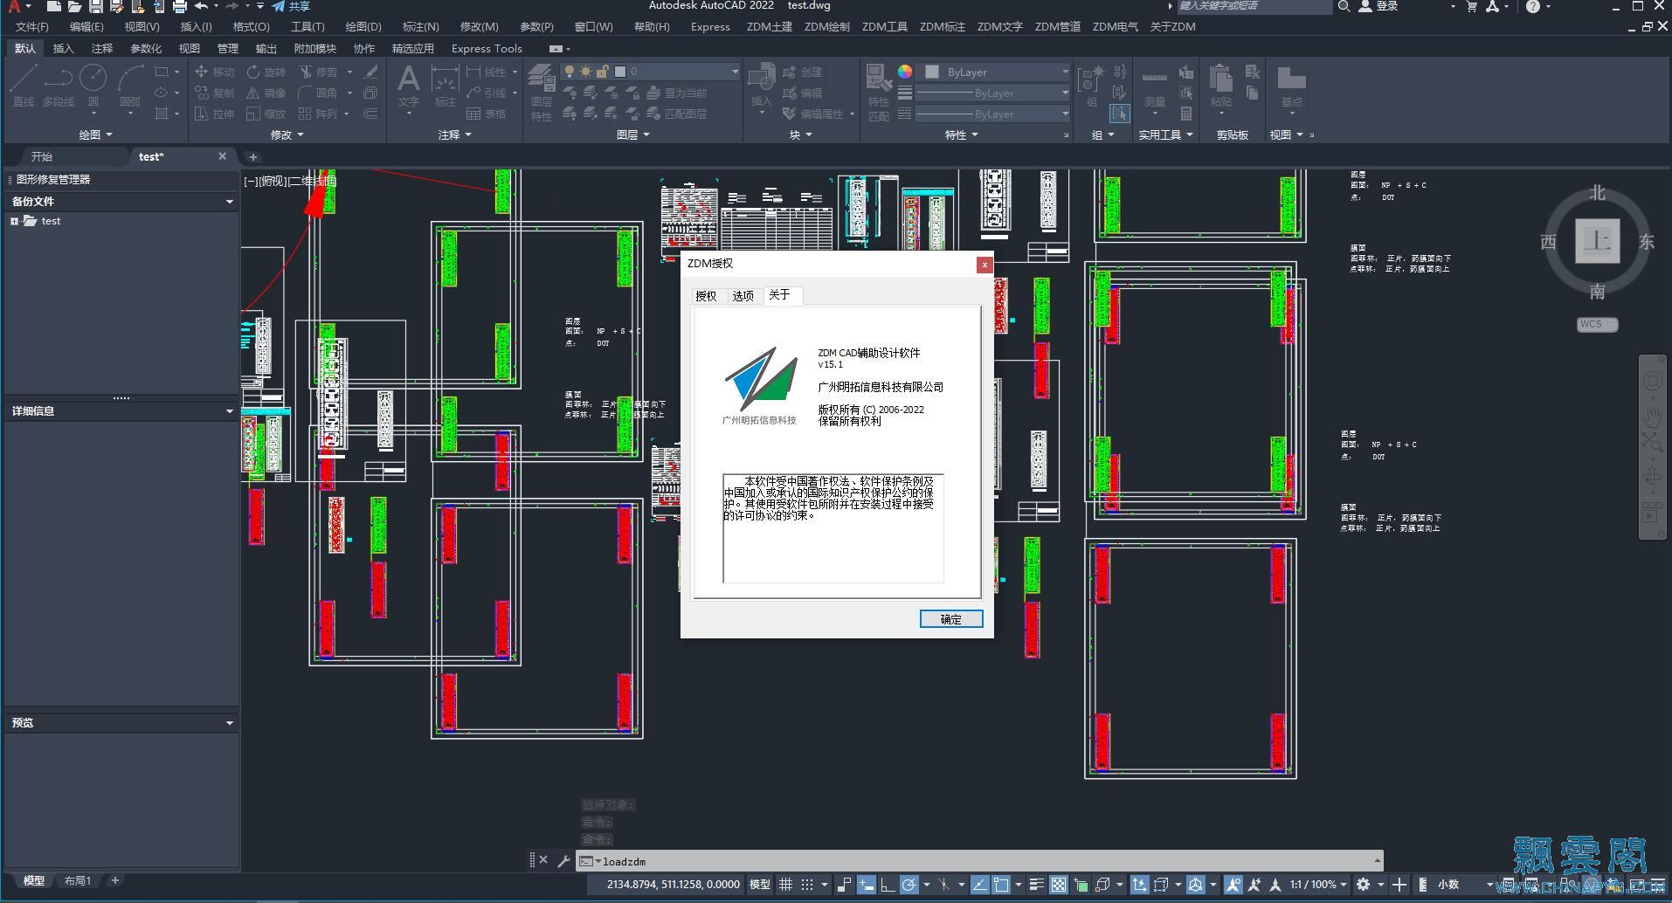Toggle snap mode in status bar

pyautogui.click(x=807, y=885)
